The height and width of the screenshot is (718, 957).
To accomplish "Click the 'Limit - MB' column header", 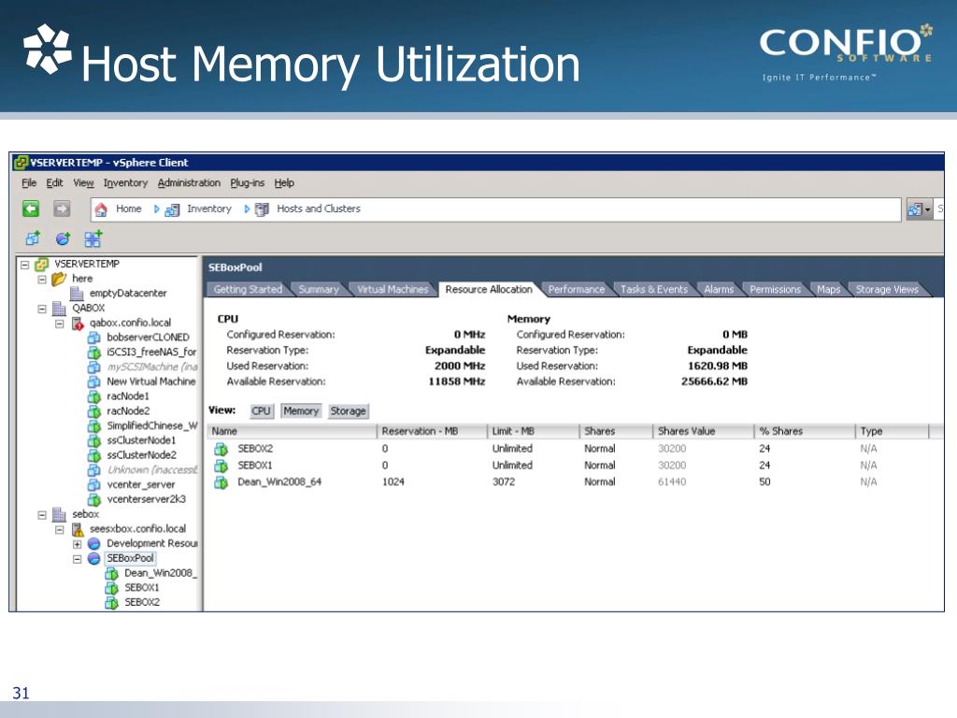I will 533,432.
